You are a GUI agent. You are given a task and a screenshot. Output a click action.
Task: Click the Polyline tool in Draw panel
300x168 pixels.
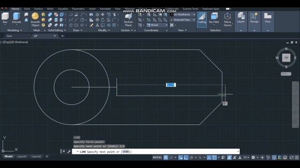coord(71,14)
